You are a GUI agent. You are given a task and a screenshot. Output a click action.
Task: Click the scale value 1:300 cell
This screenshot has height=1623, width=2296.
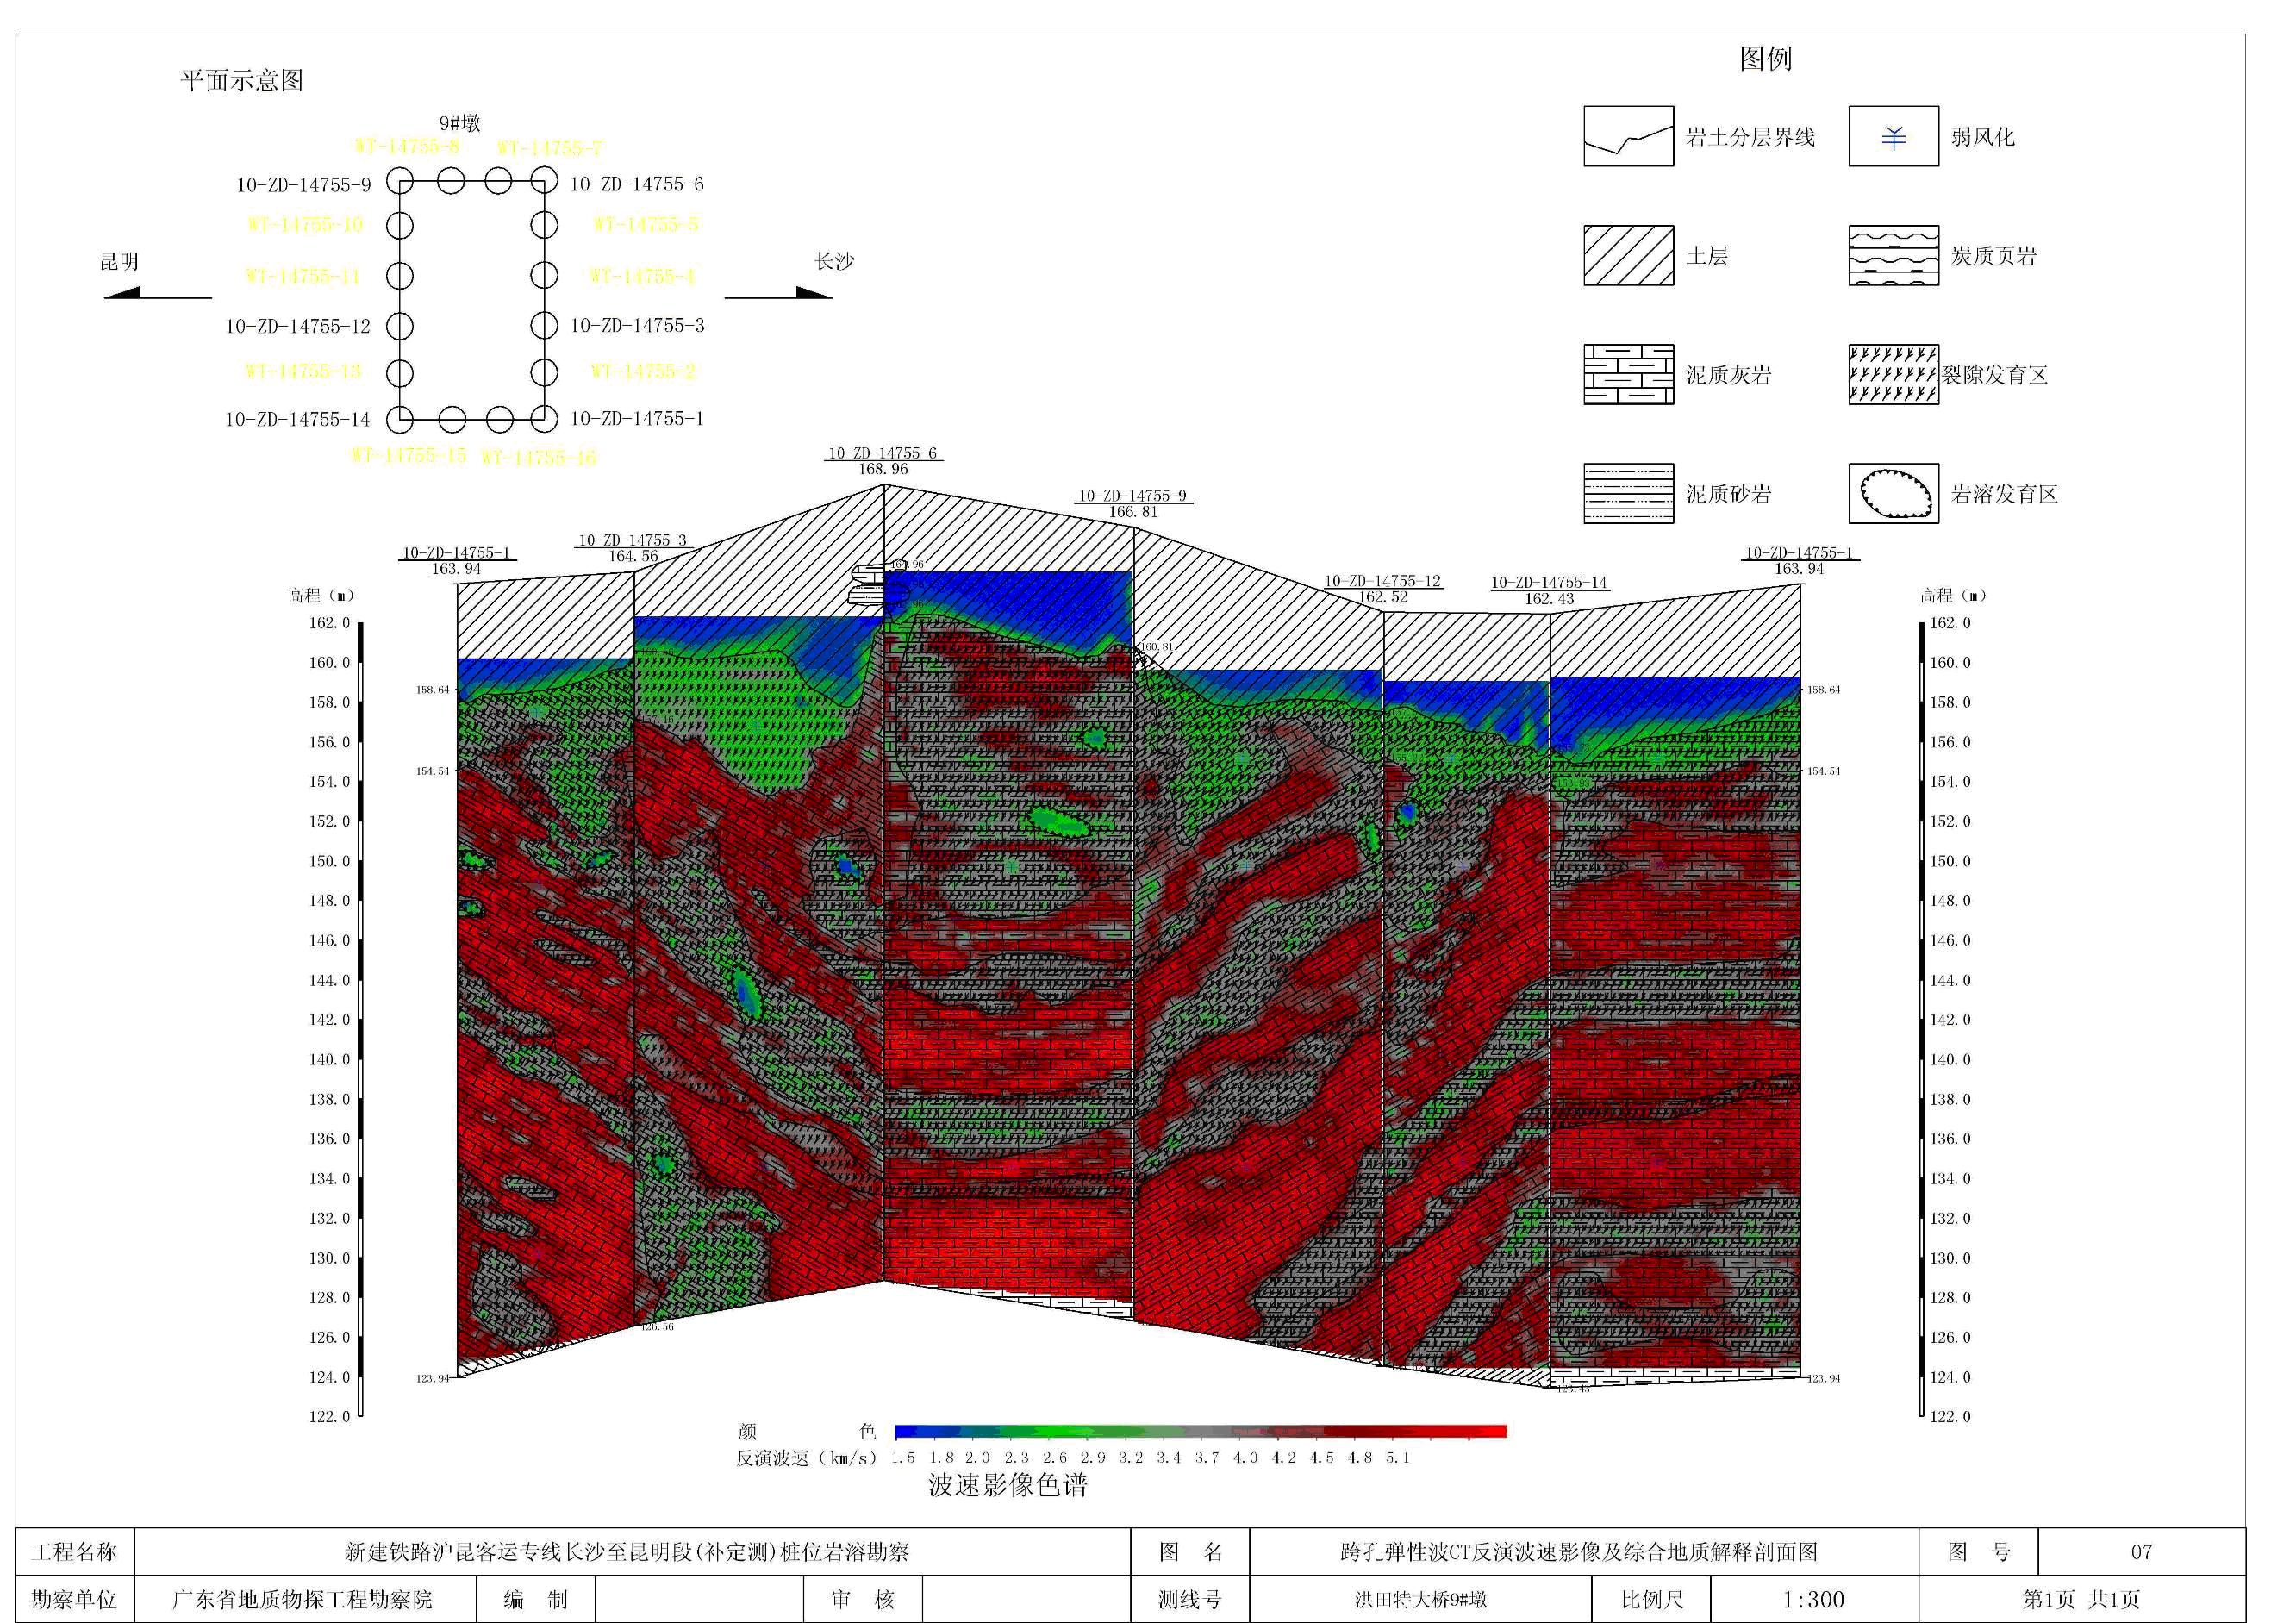click(1813, 1599)
